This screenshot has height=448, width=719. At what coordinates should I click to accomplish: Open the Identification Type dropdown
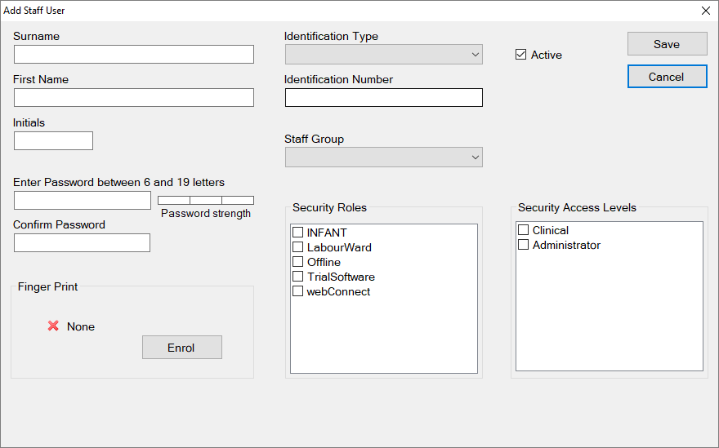384,55
